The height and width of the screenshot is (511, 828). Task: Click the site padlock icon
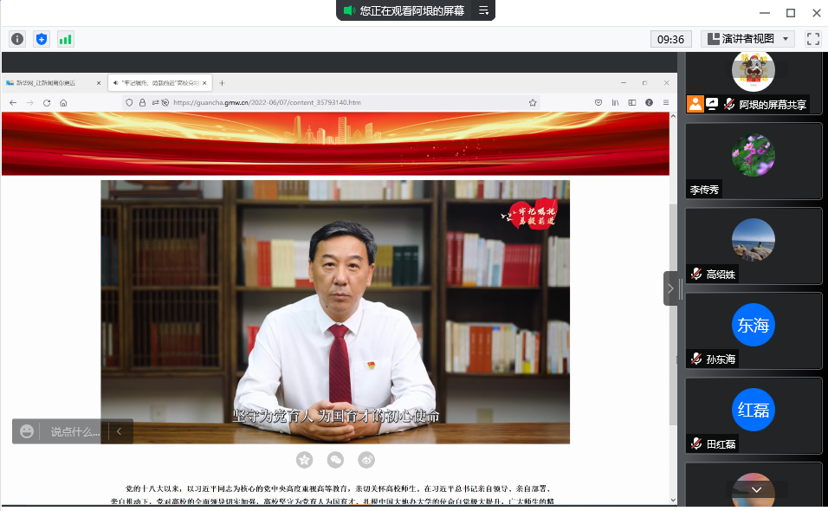click(142, 102)
